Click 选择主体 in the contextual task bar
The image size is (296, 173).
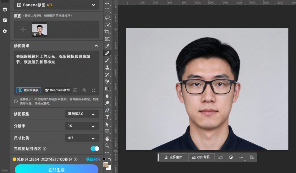[173, 157]
